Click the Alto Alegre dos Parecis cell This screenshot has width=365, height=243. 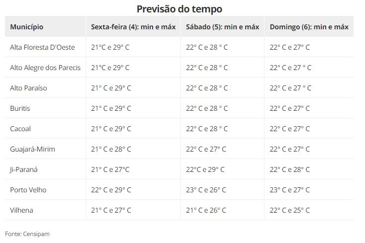click(x=45, y=68)
